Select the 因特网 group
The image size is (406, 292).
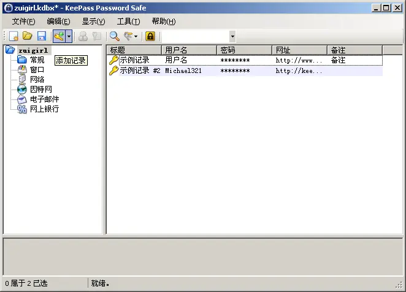pyautogui.click(x=41, y=90)
